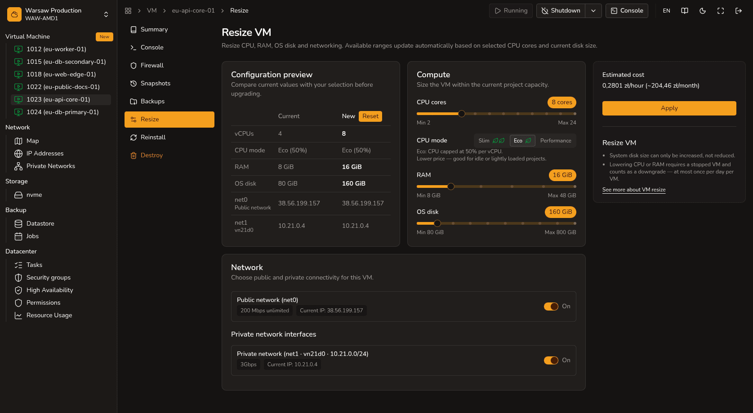Image resolution: width=753 pixels, height=413 pixels.
Task: Turn off the Public network net0 toggle
Action: click(x=551, y=306)
